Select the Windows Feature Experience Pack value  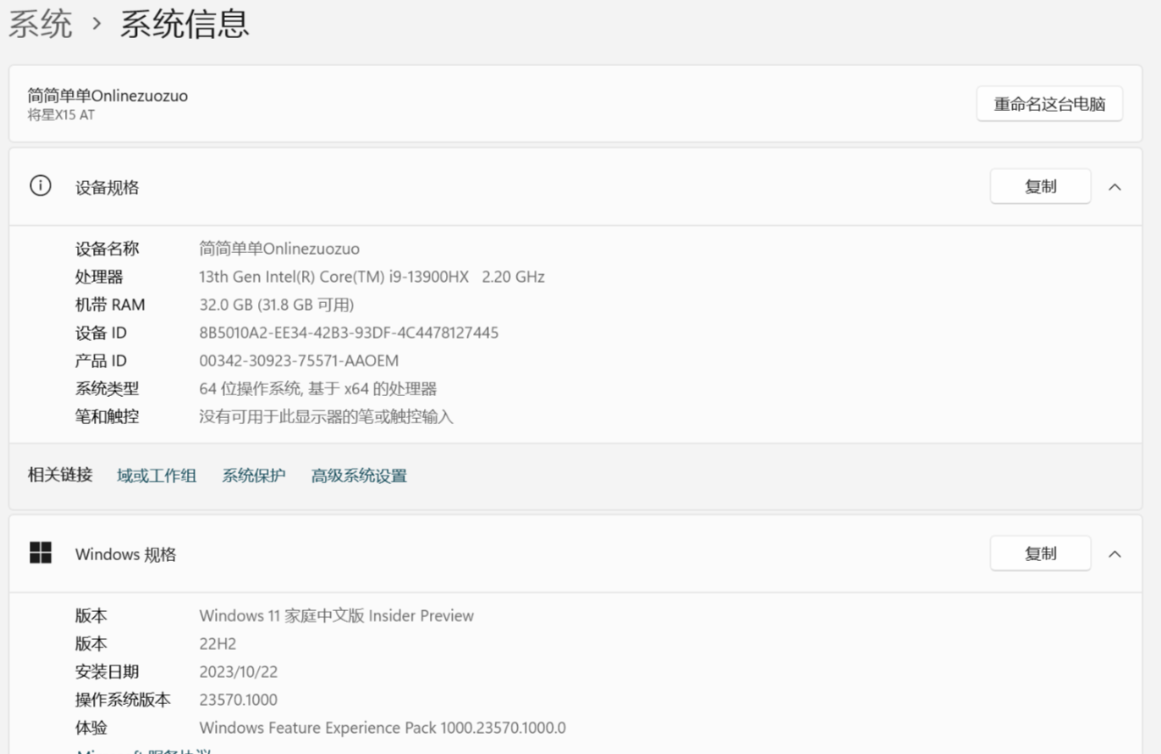tap(382, 728)
